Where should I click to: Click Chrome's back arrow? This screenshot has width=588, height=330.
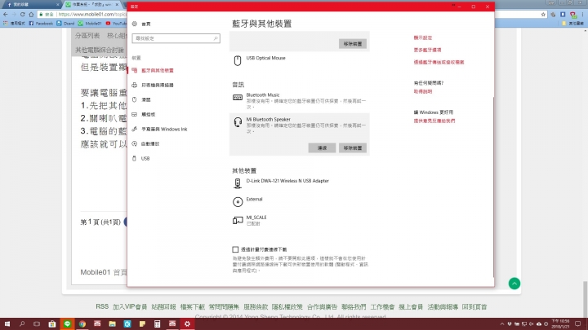tap(5, 14)
